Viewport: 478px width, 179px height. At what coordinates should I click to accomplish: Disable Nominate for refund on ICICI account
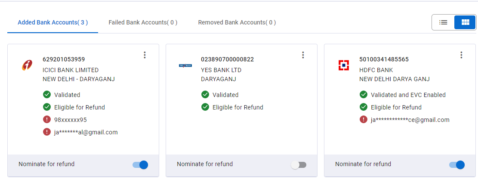click(140, 165)
